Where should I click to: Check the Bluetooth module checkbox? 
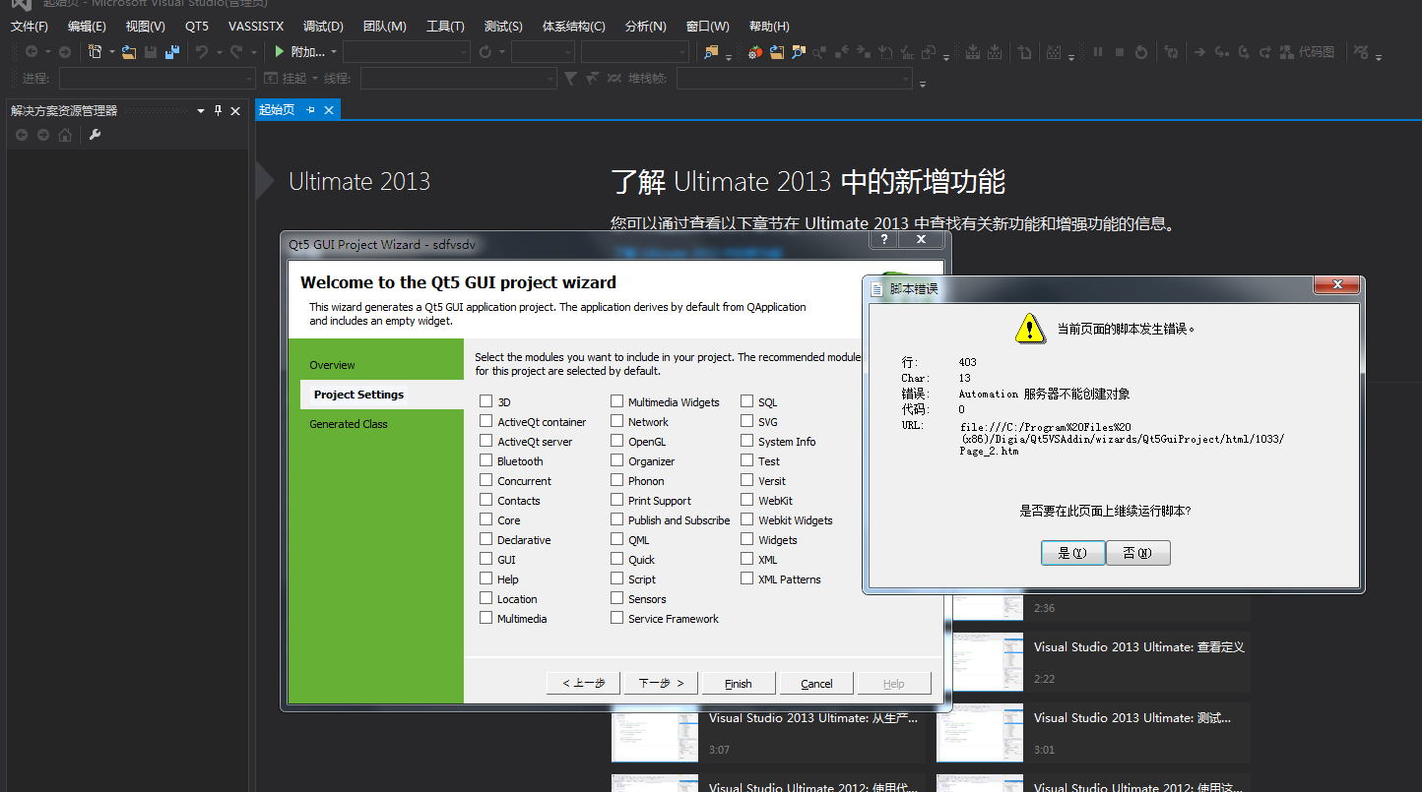coord(486,460)
